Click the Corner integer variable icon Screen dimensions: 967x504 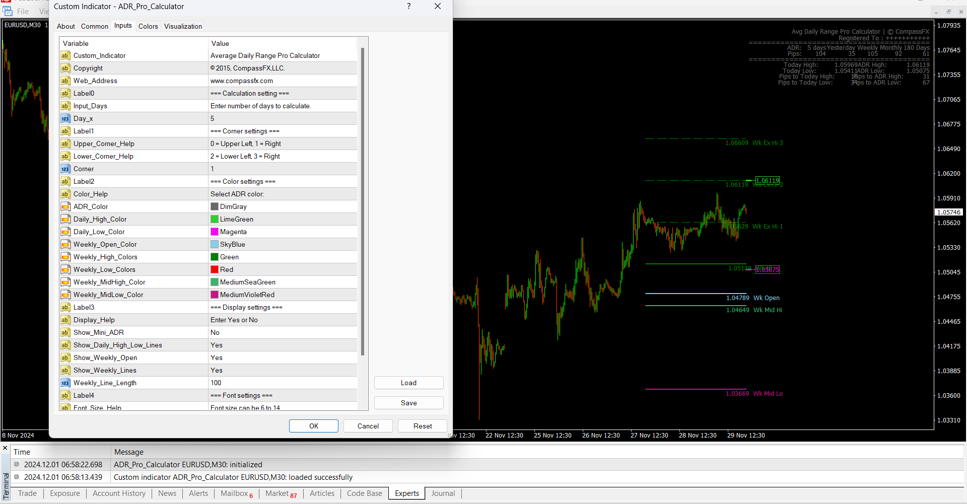[65, 169]
